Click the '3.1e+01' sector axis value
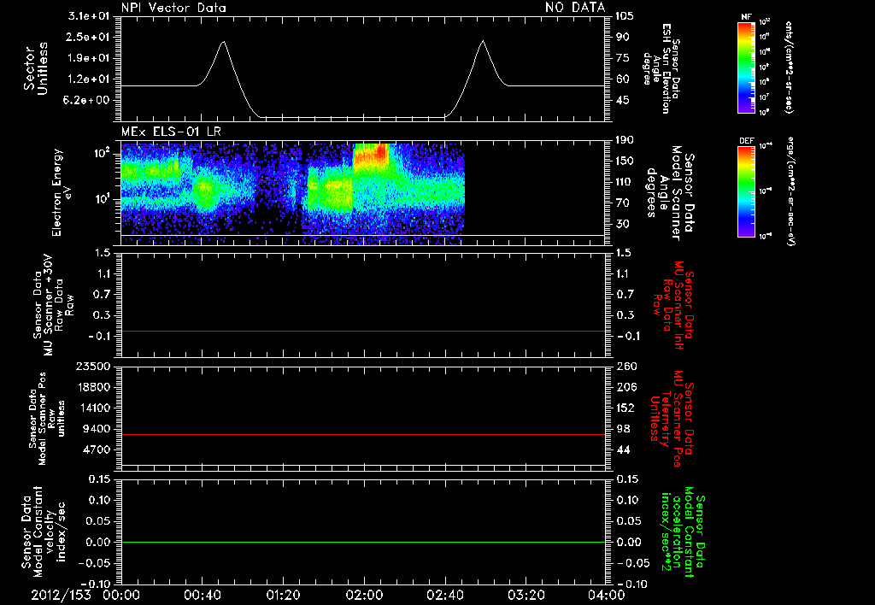This screenshot has width=875, height=605. click(90, 16)
